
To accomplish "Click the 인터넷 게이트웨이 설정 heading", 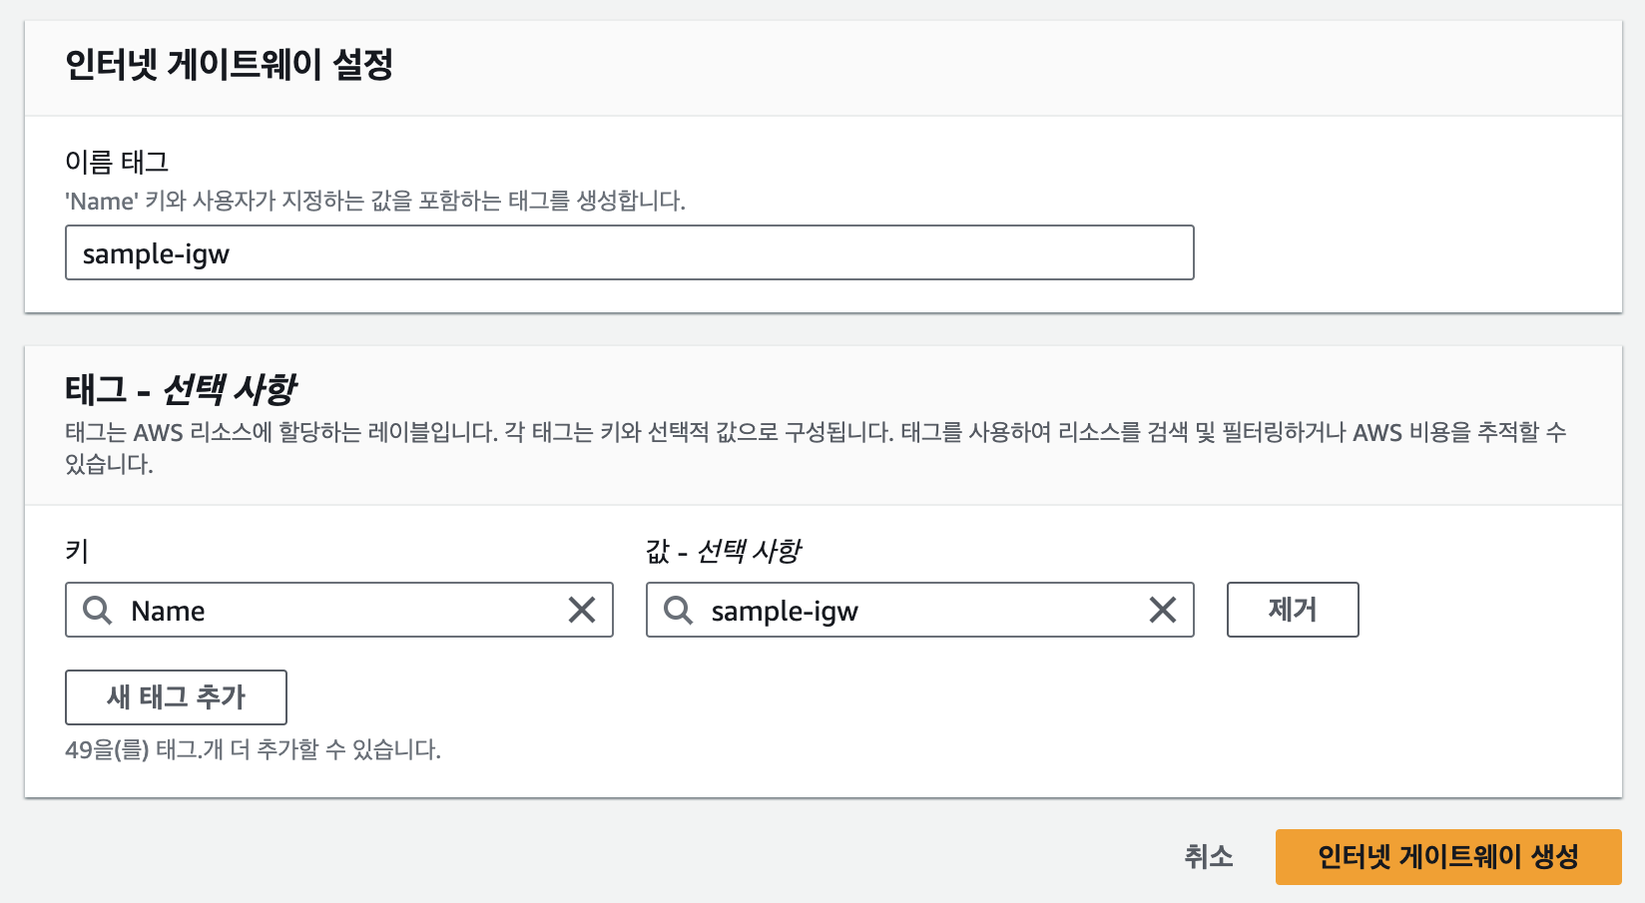I will tap(229, 65).
